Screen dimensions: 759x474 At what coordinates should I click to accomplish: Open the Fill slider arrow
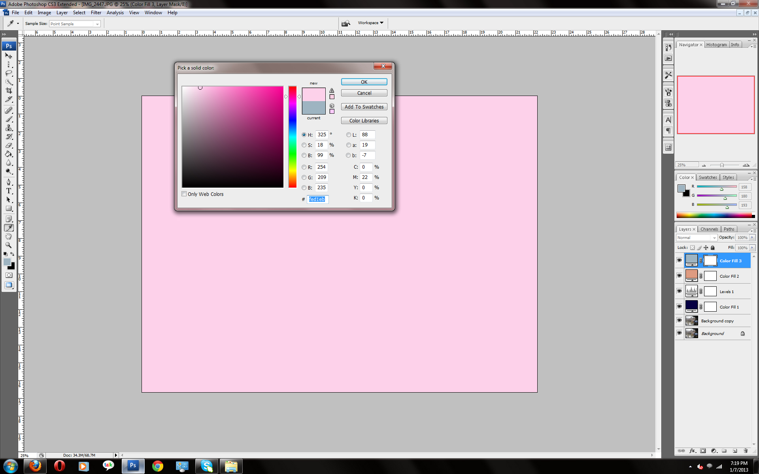tap(752, 248)
